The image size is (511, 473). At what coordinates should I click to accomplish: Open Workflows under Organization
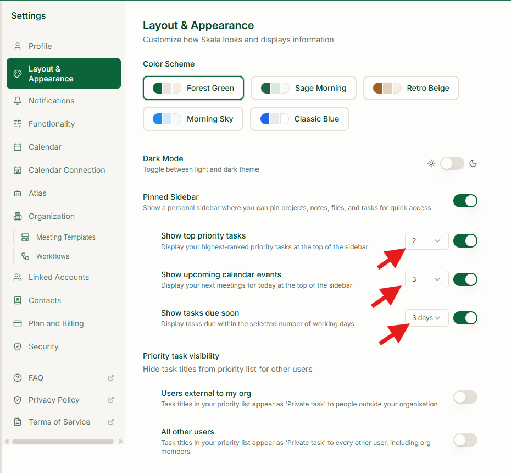pyautogui.click(x=67, y=256)
